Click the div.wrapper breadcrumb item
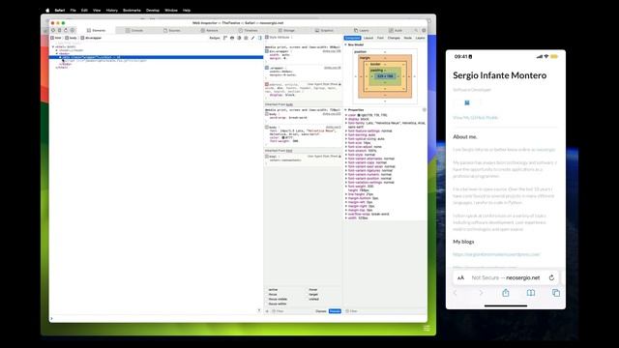The image size is (619, 348). pyautogui.click(x=91, y=38)
